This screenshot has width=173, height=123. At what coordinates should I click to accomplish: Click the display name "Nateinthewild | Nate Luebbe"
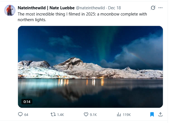pos(46,8)
